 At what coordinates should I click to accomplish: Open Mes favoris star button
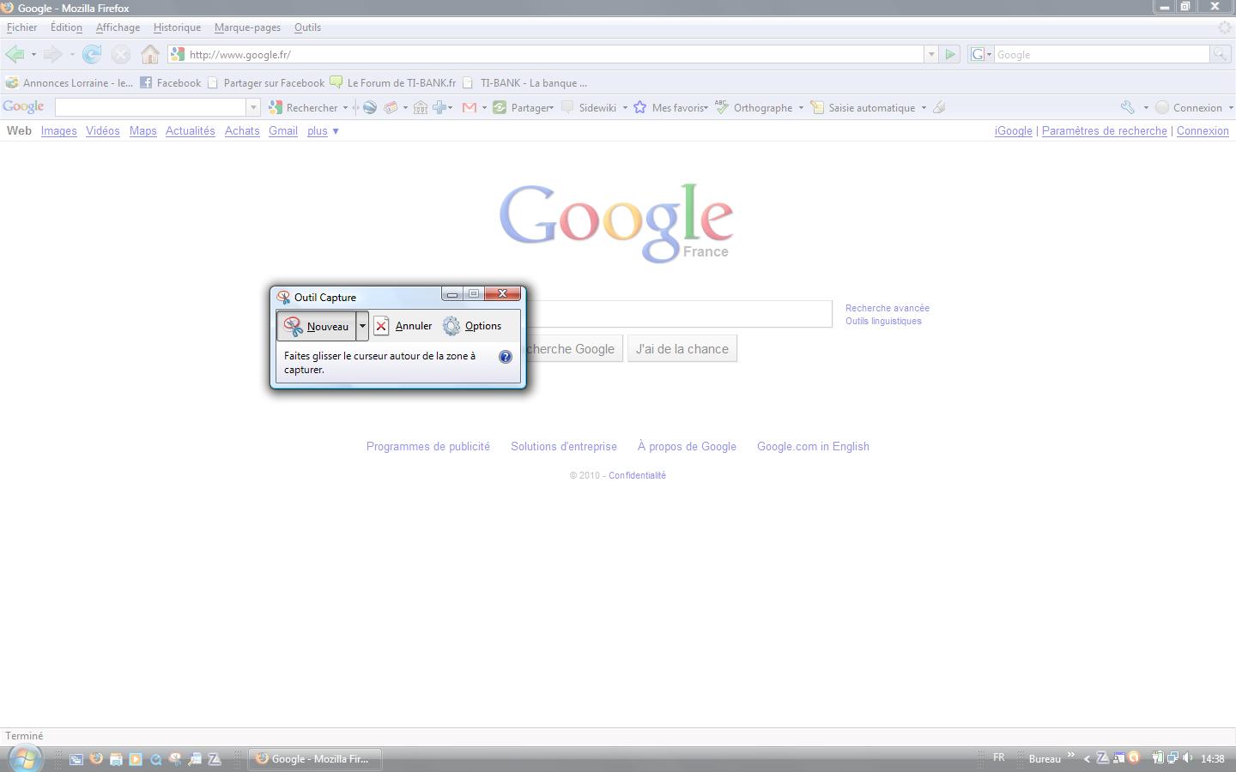click(x=669, y=107)
